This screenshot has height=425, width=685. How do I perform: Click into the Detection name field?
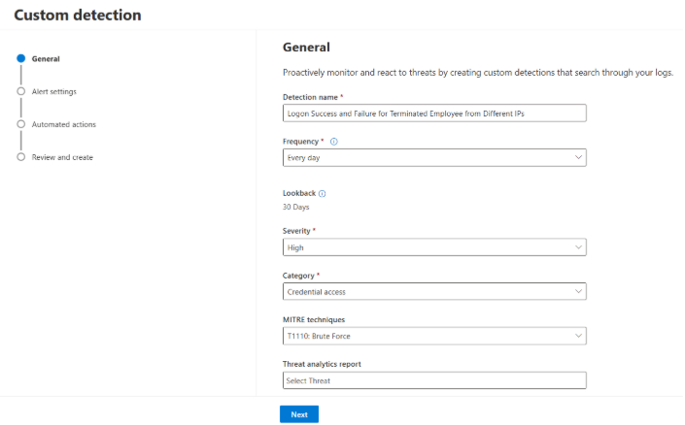pos(434,113)
